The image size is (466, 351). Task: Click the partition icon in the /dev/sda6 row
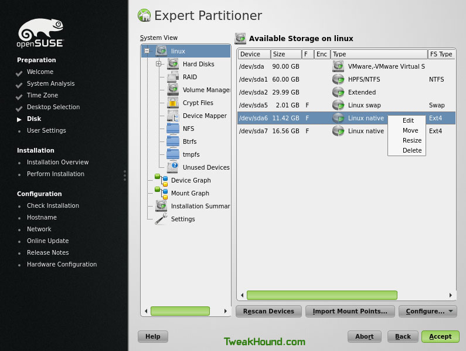coord(338,118)
